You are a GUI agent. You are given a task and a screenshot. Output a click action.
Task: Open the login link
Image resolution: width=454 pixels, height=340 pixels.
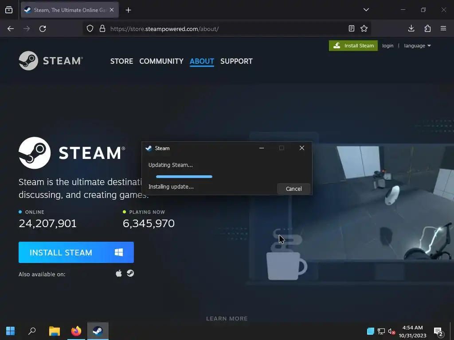[387, 46]
